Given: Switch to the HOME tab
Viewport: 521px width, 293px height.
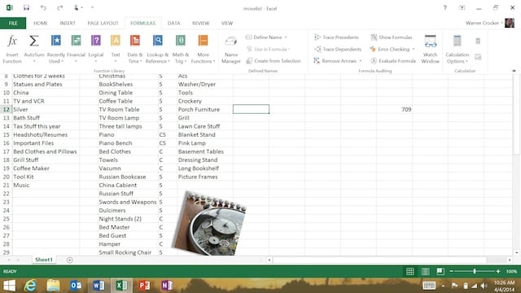Looking at the screenshot, I should click(41, 23).
